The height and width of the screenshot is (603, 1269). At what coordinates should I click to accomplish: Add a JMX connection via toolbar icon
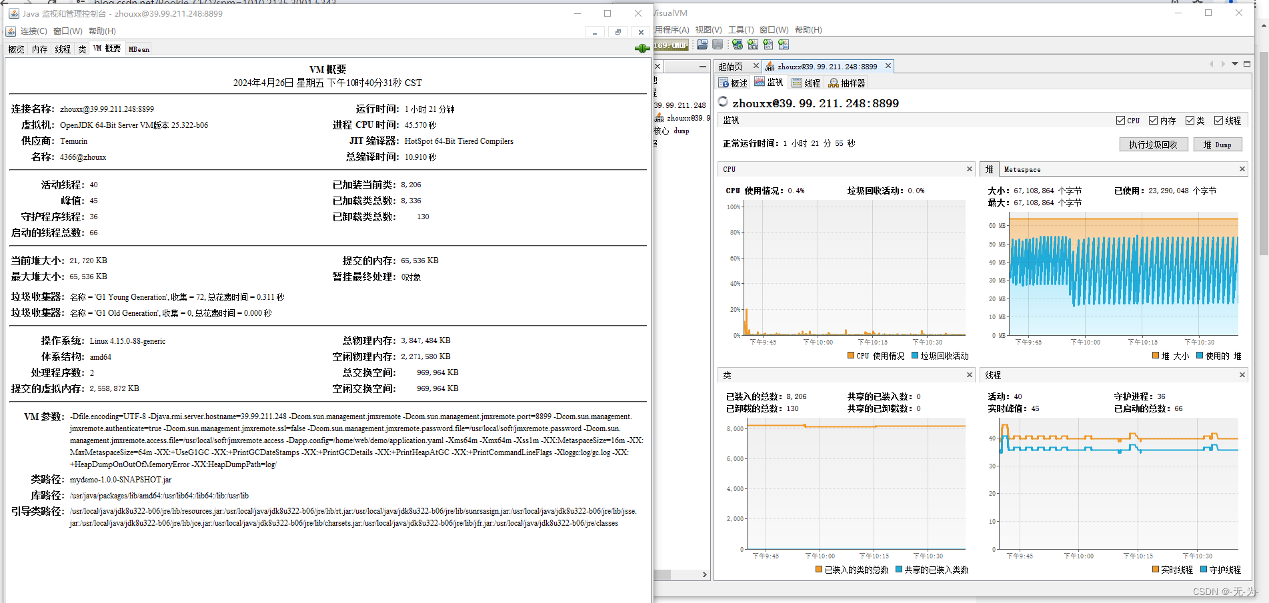pyautogui.click(x=752, y=45)
